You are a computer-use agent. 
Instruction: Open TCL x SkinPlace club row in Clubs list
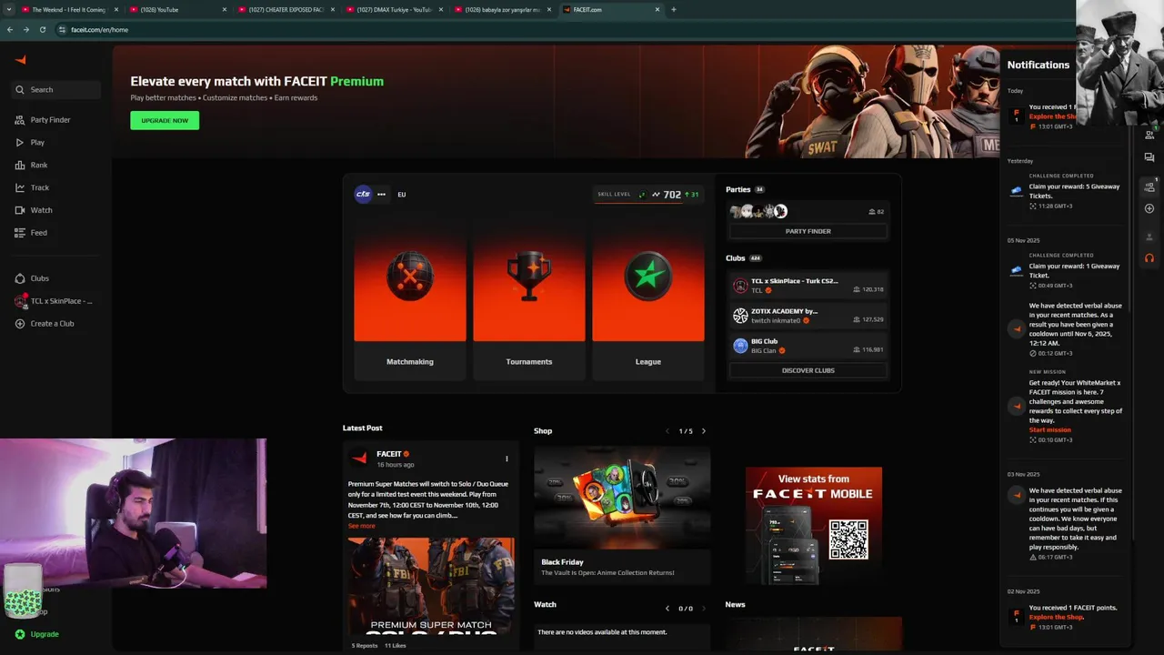808,285
